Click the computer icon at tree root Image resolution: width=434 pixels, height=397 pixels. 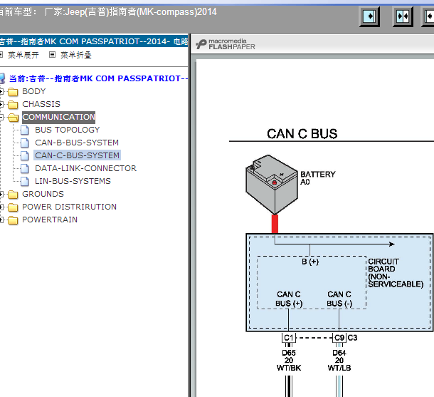click(x=2, y=78)
